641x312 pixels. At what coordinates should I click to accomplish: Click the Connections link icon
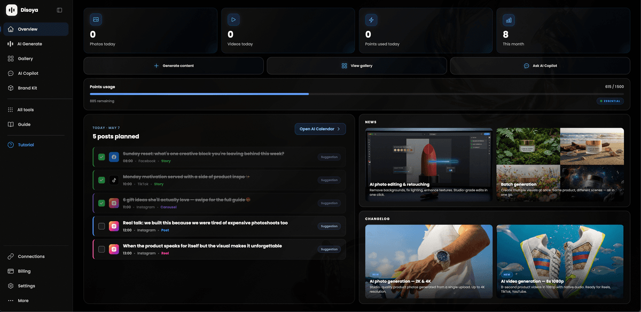click(11, 256)
